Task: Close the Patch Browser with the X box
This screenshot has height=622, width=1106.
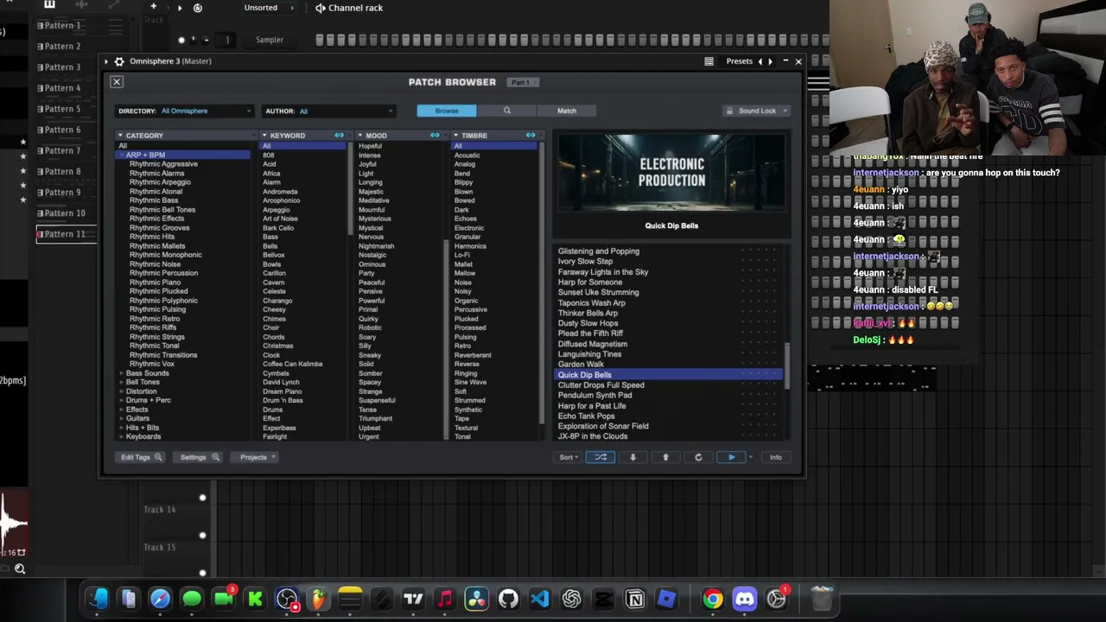Action: tap(117, 82)
